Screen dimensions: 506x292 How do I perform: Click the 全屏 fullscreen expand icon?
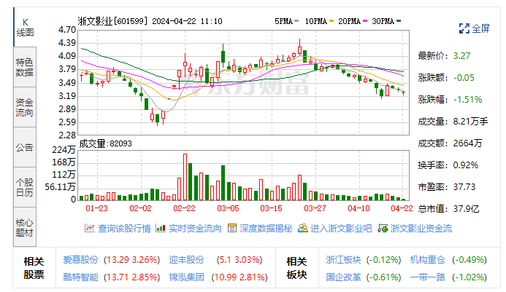(464, 28)
